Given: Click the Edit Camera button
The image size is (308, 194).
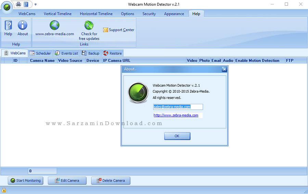Looking at the screenshot, I should (x=67, y=181).
